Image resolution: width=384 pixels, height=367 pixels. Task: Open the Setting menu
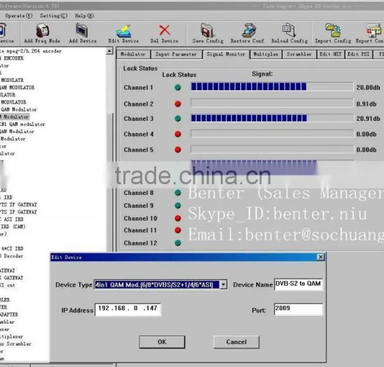53,16
